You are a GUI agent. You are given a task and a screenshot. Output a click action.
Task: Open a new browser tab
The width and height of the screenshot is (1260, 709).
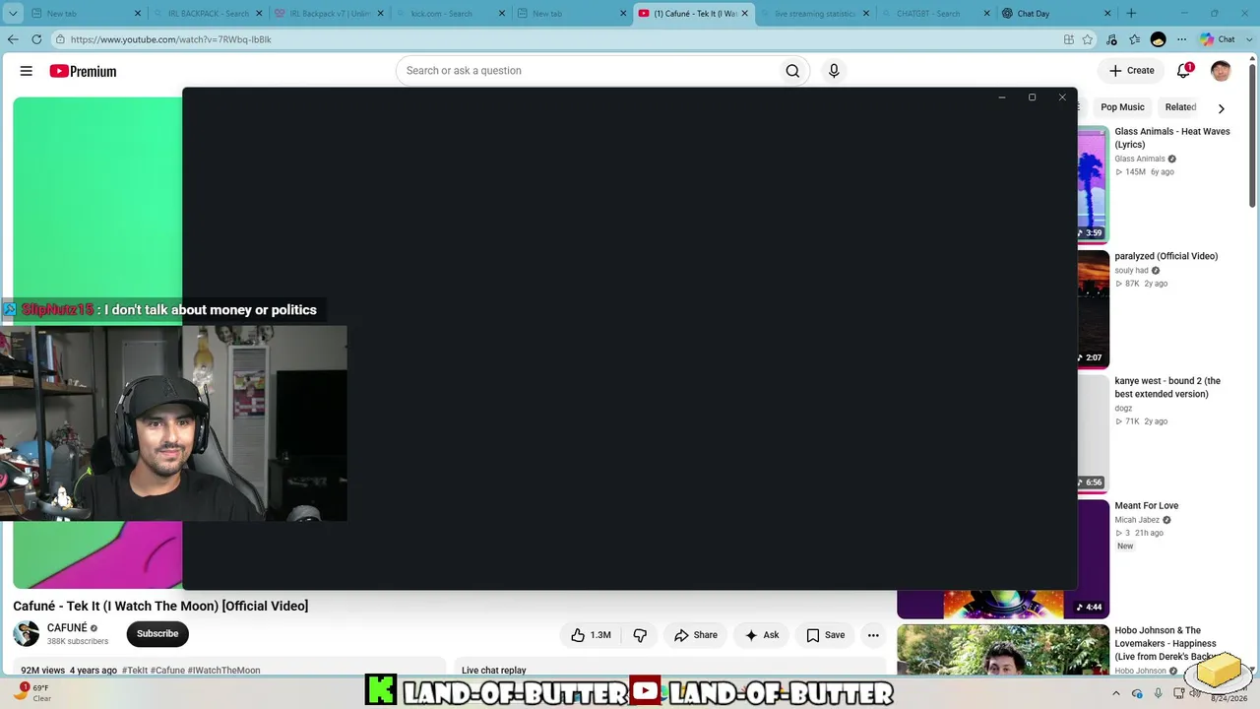pyautogui.click(x=1131, y=14)
